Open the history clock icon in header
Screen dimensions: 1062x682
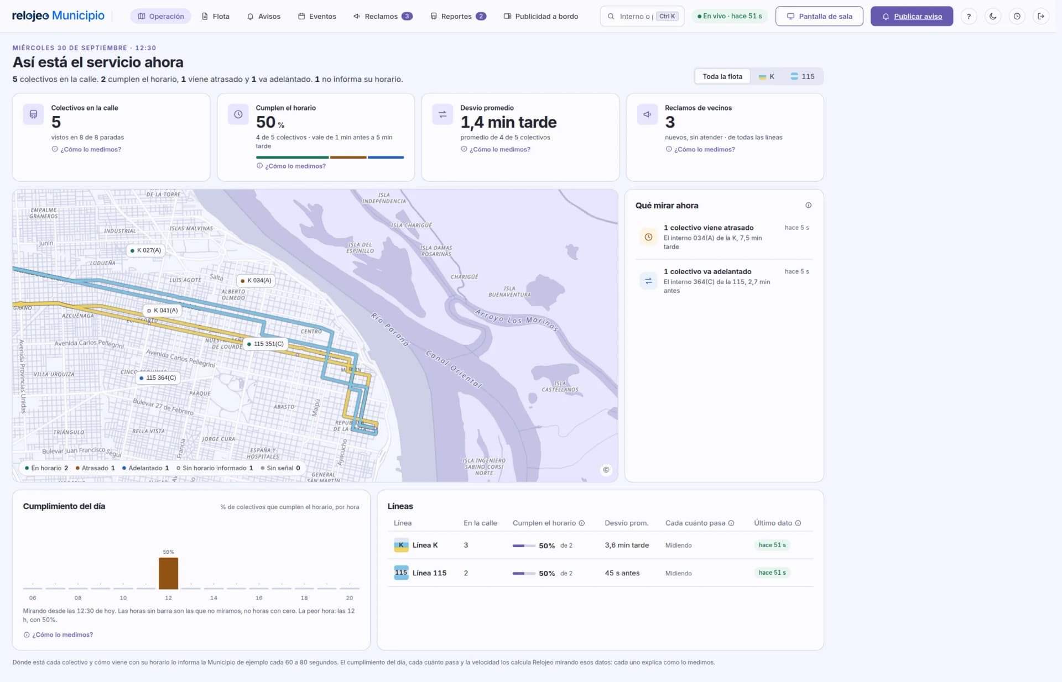[x=1017, y=17]
